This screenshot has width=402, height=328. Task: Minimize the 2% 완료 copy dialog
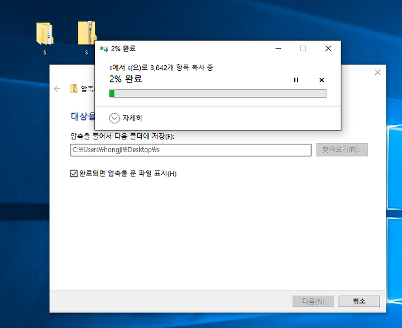point(278,49)
